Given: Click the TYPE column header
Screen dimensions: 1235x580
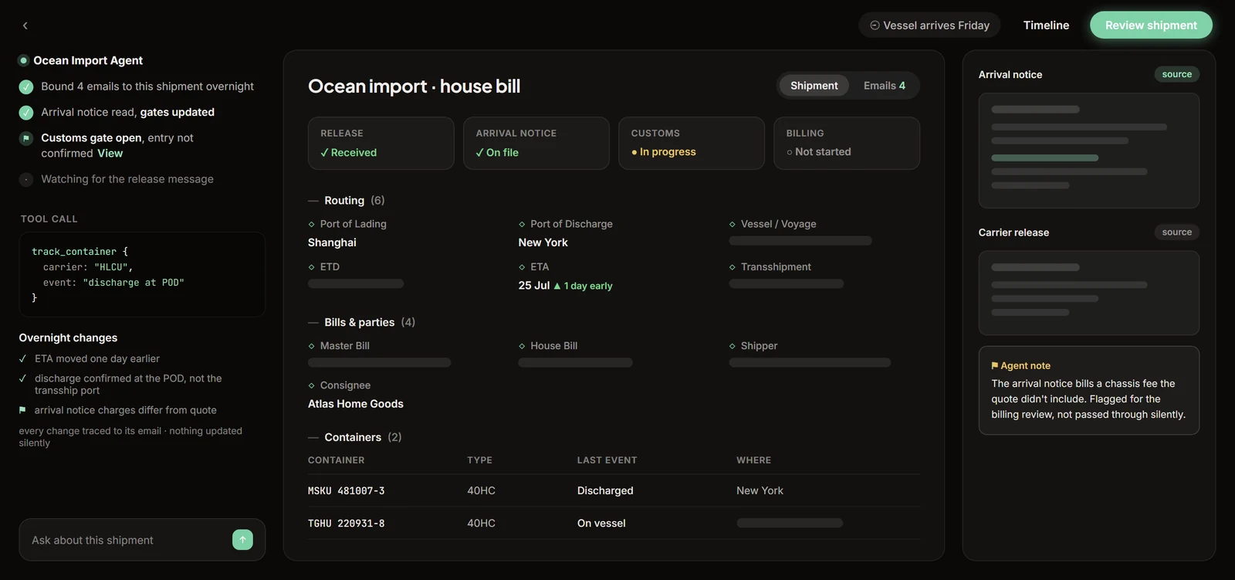Looking at the screenshot, I should coord(479,460).
